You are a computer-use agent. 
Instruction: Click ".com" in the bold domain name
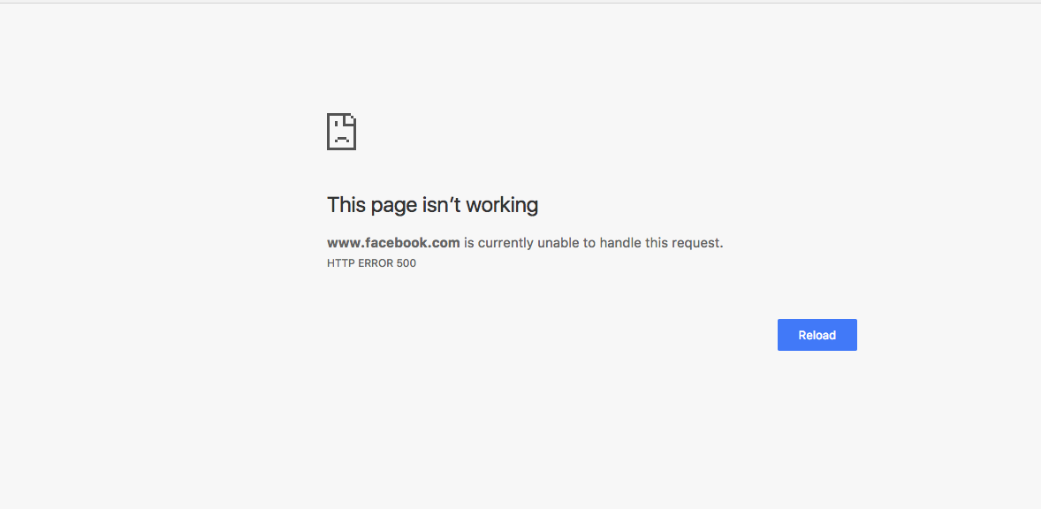click(445, 243)
